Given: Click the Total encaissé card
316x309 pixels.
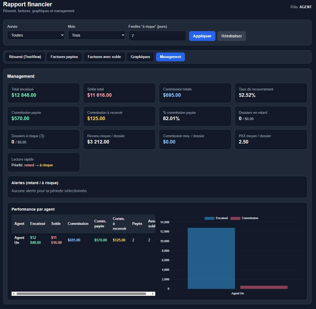Looking at the screenshot, I should (43, 93).
